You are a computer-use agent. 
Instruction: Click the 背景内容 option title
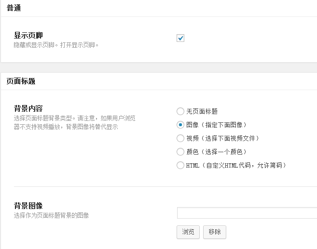[x=28, y=108]
